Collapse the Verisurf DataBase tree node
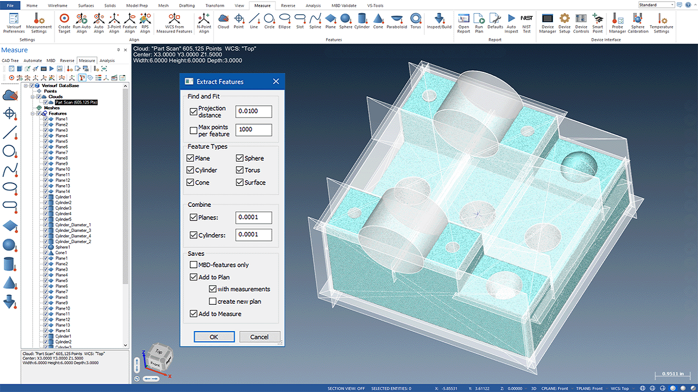 coord(25,85)
